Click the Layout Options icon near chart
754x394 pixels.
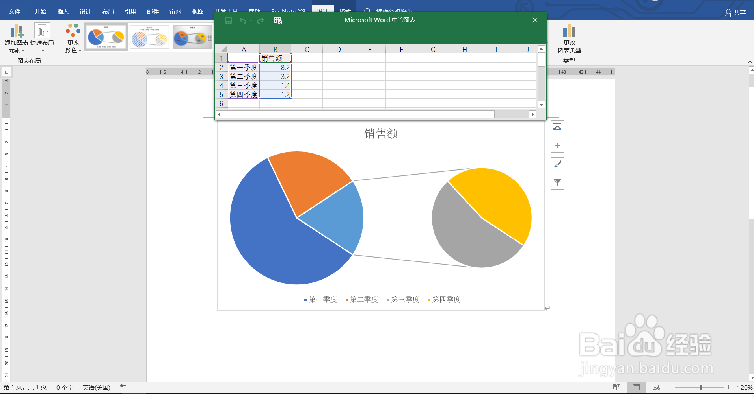tap(557, 127)
